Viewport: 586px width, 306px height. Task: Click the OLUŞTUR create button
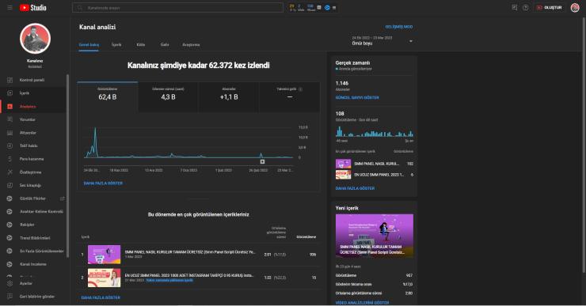[550, 7]
